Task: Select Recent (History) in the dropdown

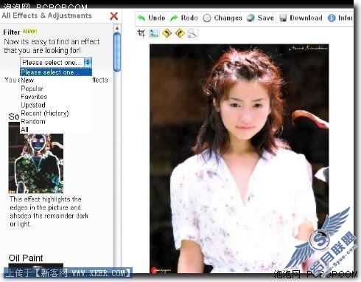Action: (x=45, y=113)
